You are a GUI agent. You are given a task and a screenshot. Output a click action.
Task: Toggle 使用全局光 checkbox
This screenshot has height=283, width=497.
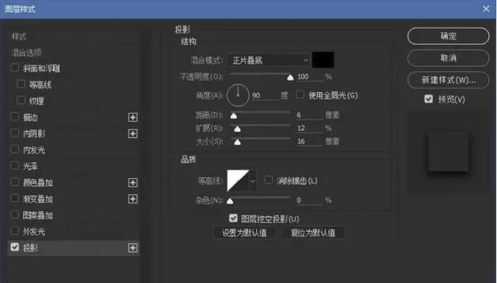click(299, 94)
